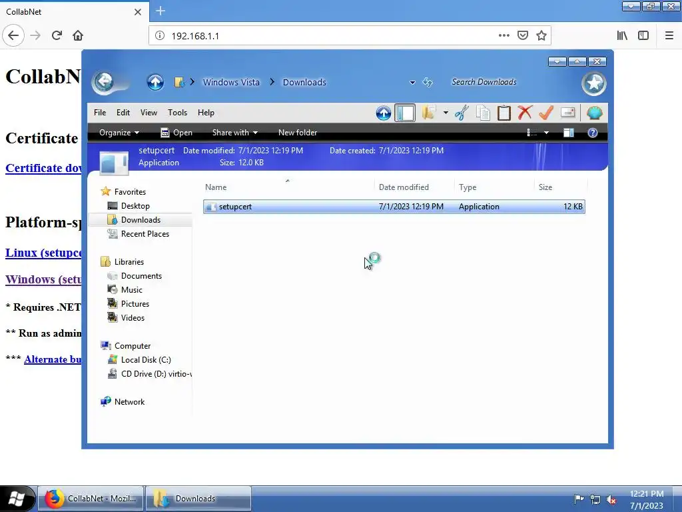Open the Firefox page actions ellipsis menu
682x512 pixels.
pos(504,35)
